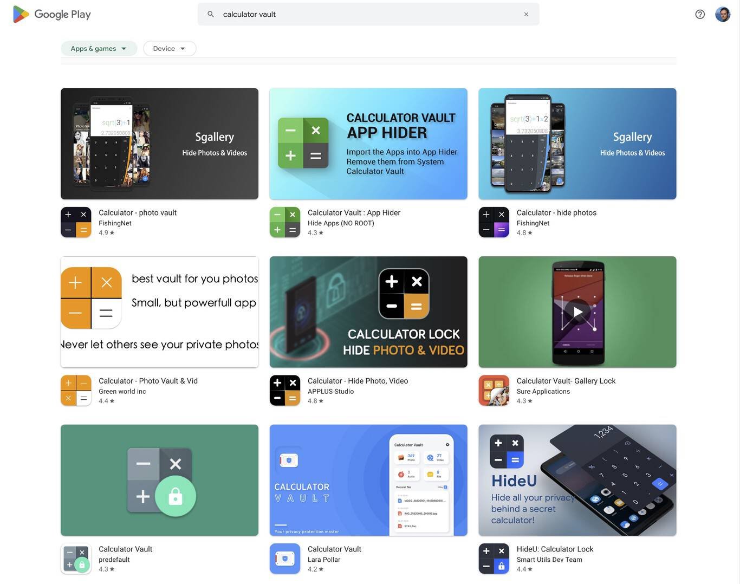Open the best vault for you photos banner
Viewport: 740px width, 584px height.
159,312
